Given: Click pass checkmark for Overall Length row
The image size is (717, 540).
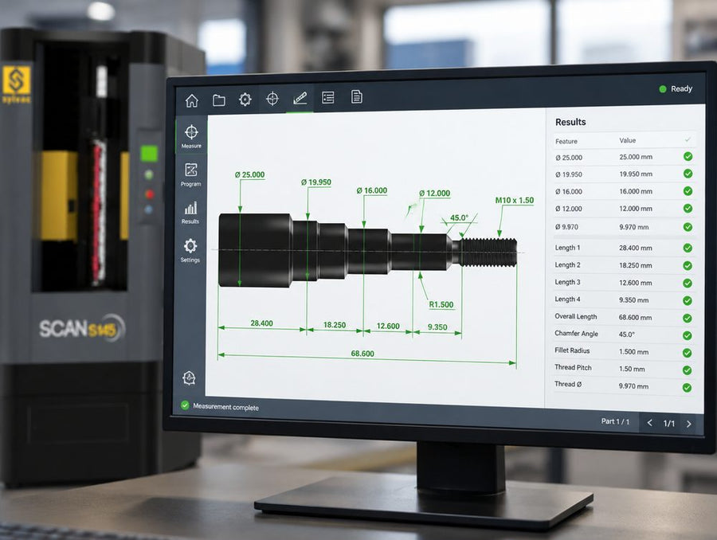Looking at the screenshot, I should pyautogui.click(x=688, y=319).
